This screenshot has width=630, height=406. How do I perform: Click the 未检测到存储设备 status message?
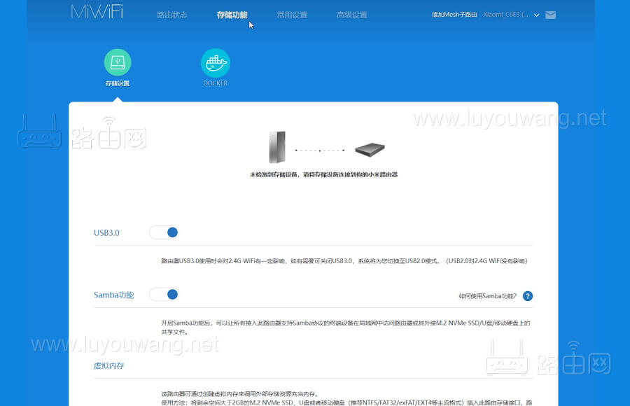[x=323, y=174]
